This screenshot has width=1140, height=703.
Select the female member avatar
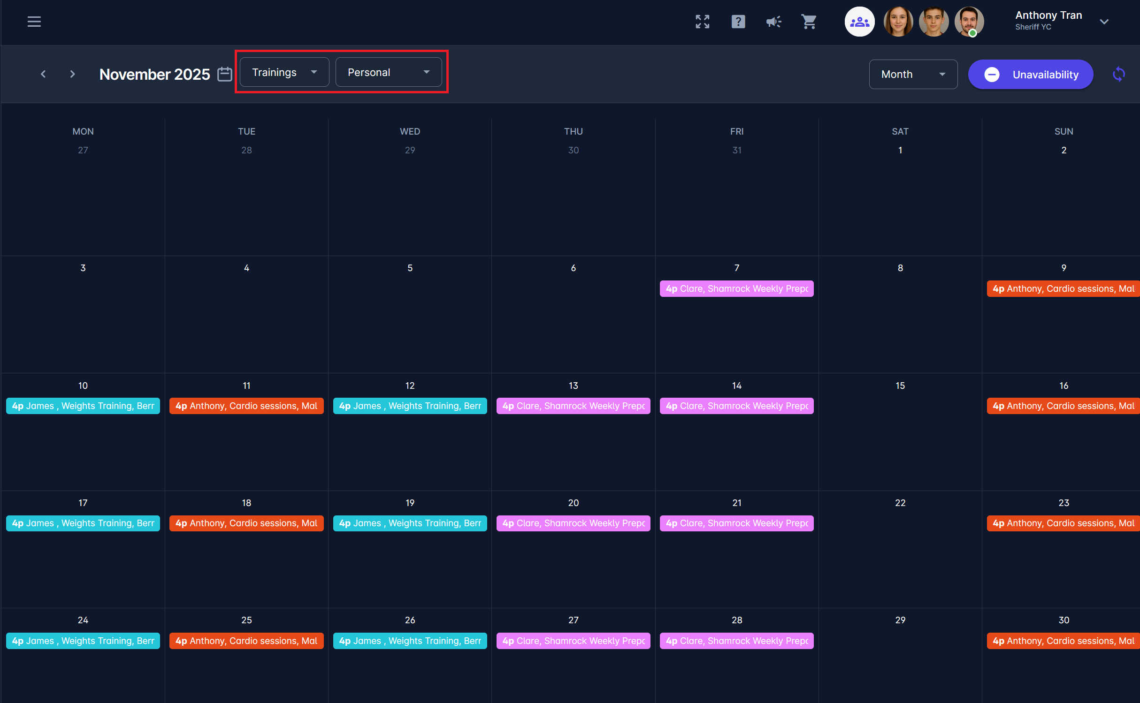click(897, 22)
